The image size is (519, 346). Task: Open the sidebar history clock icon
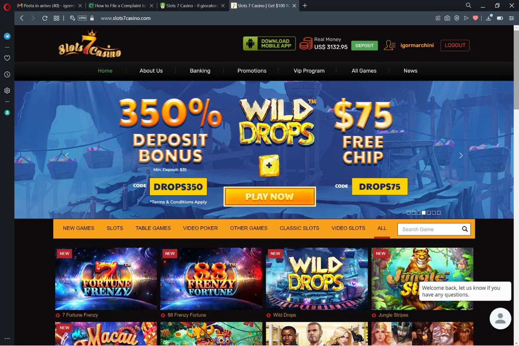coord(7,74)
